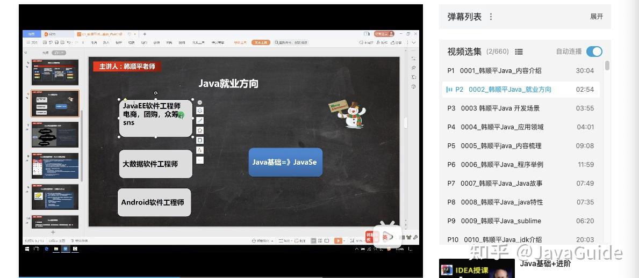Add a new slide with plus button
The image size is (639, 278).
pos(53,232)
